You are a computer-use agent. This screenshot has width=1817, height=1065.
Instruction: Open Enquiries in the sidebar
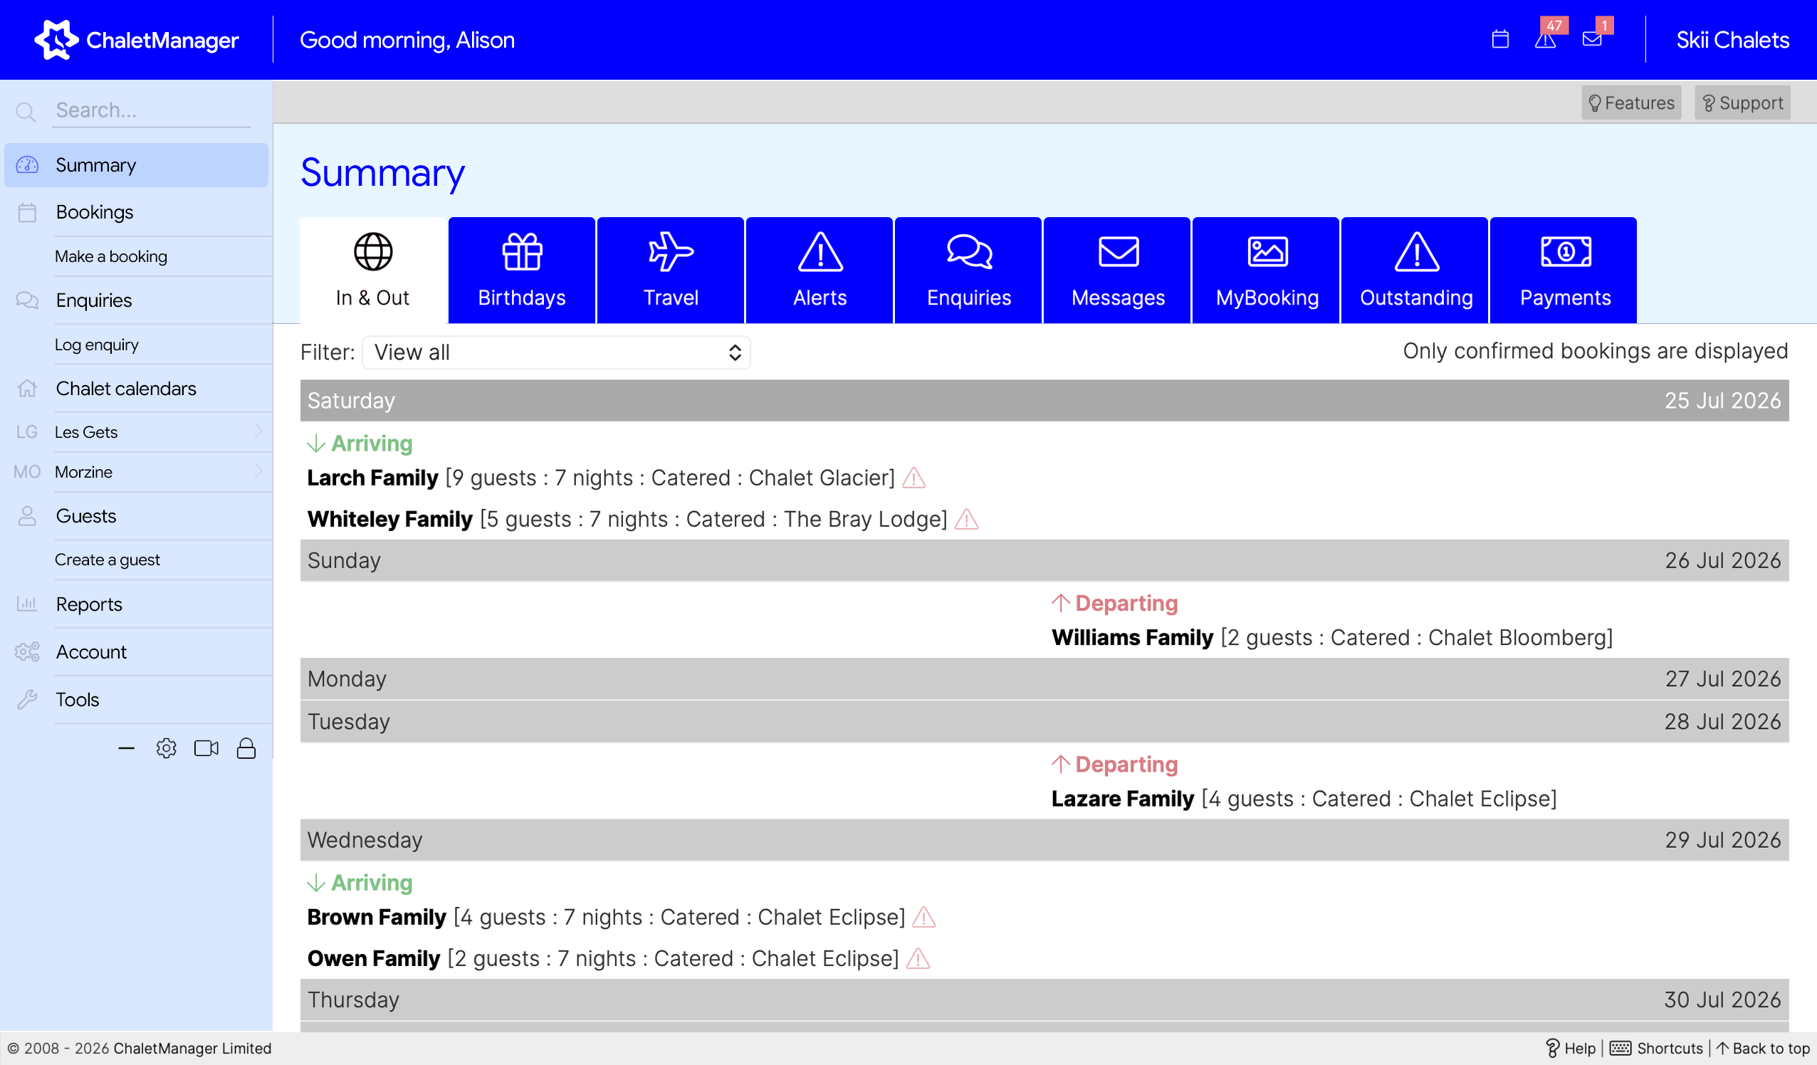[94, 300]
